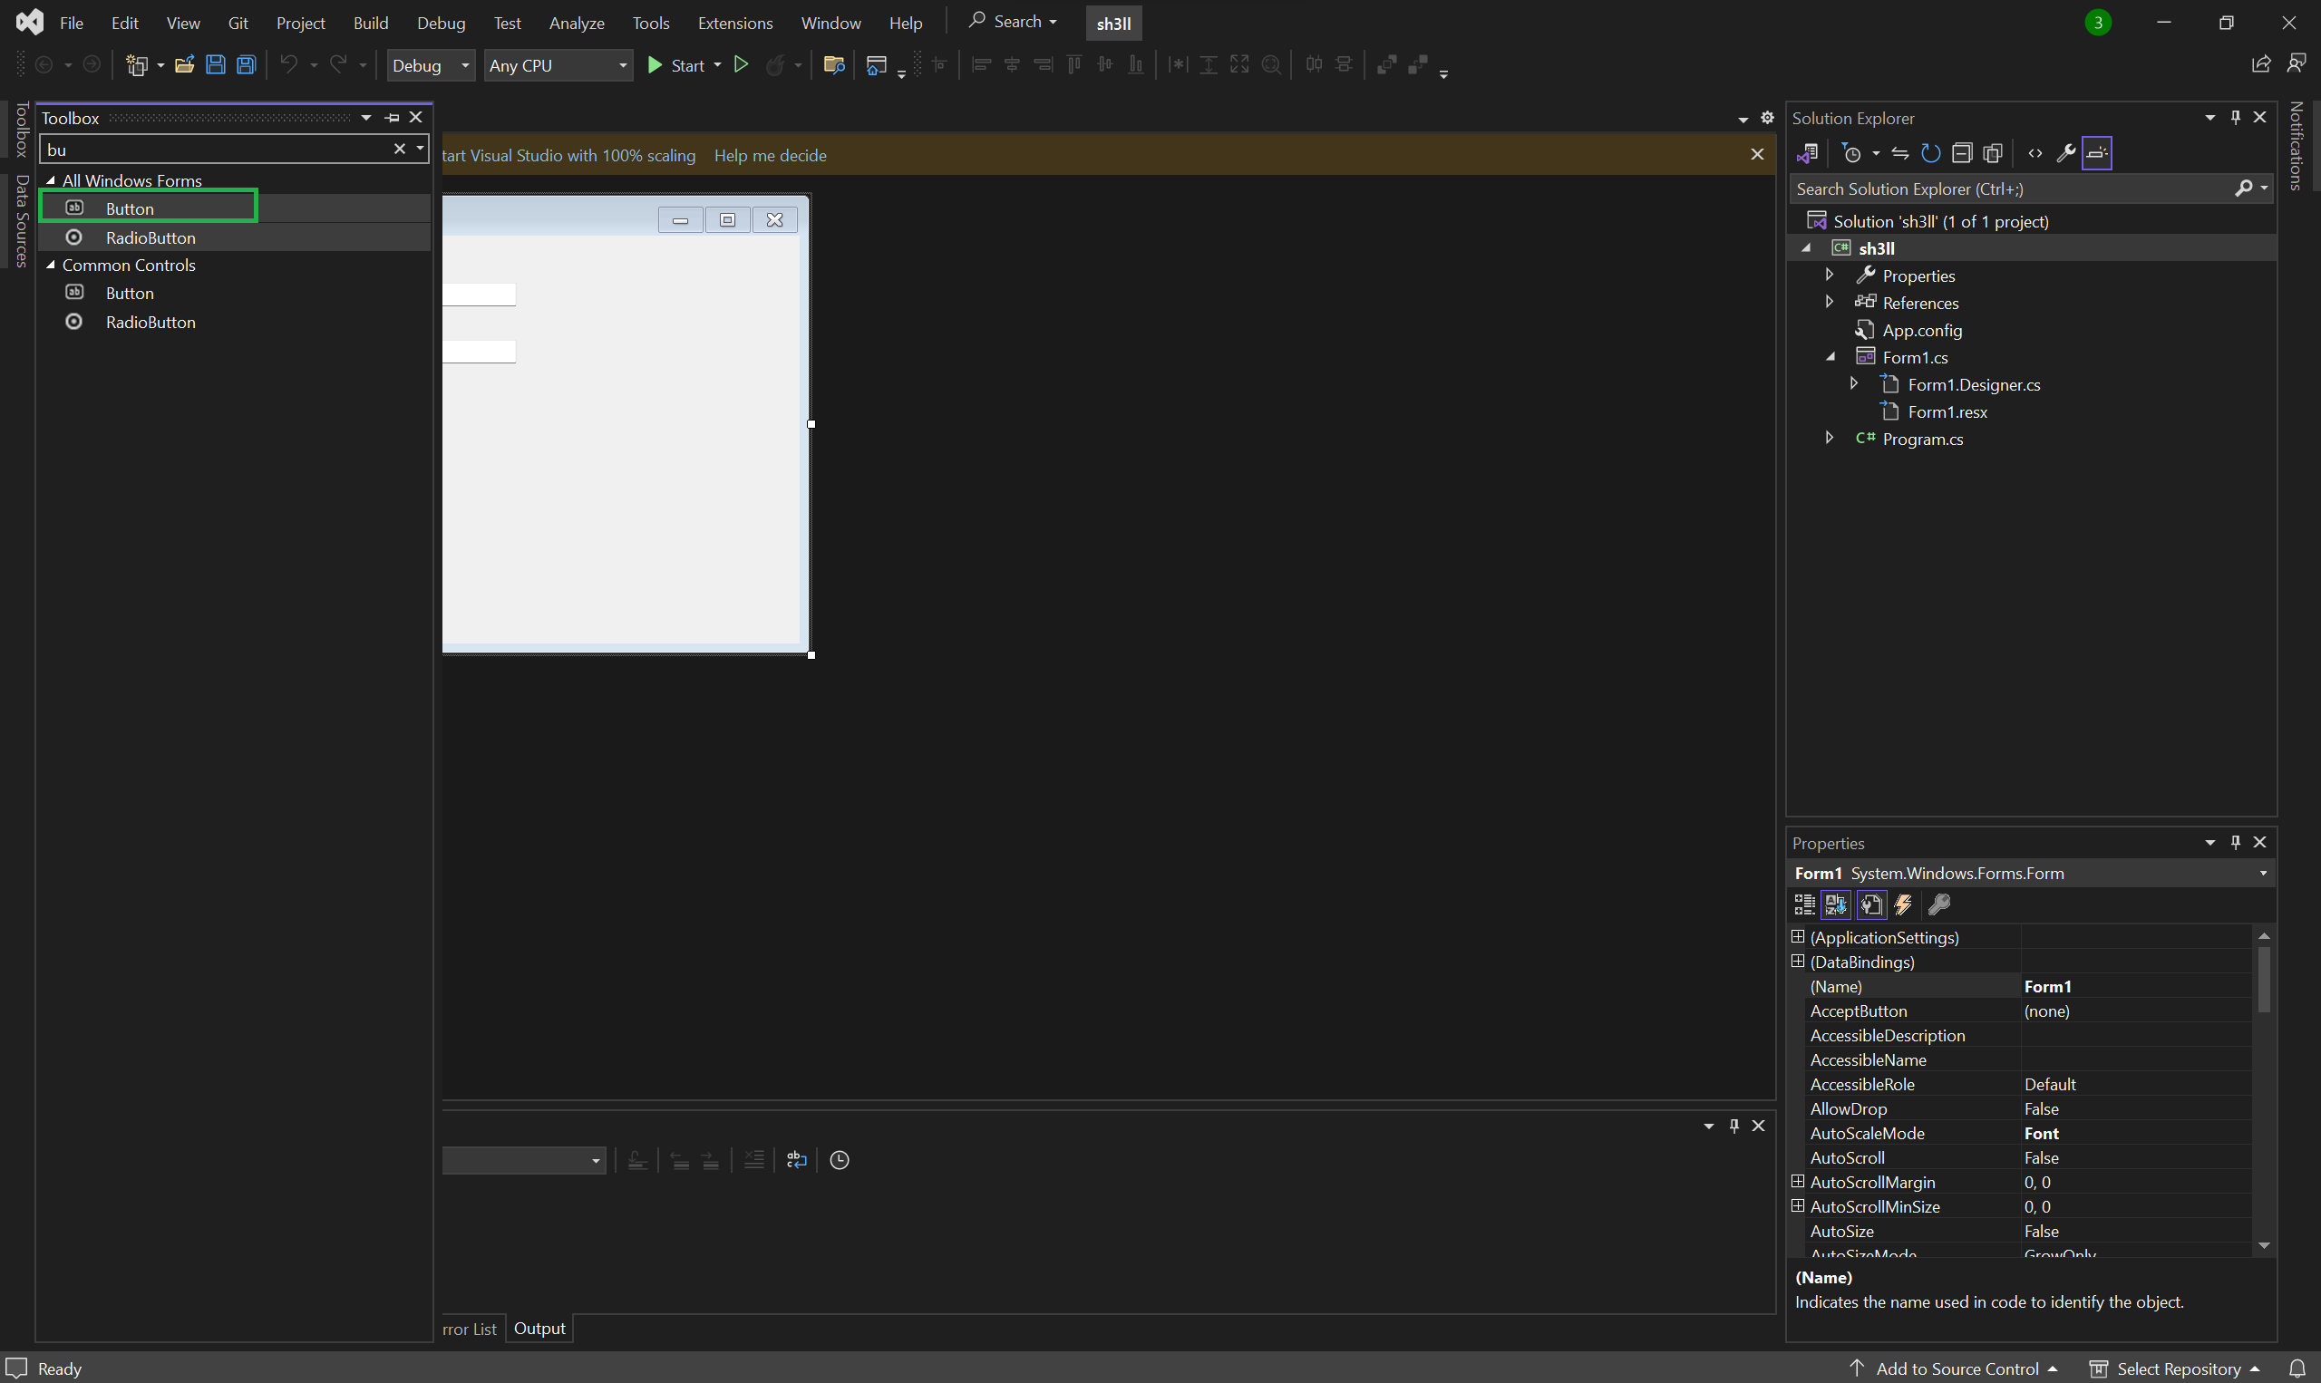The image size is (2321, 1383).
Task: Open the Any CPU platform dropdown
Action: coord(558,65)
